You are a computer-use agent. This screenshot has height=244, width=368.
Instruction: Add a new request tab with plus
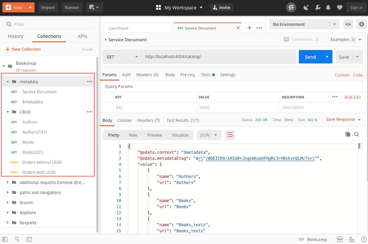[249, 28]
